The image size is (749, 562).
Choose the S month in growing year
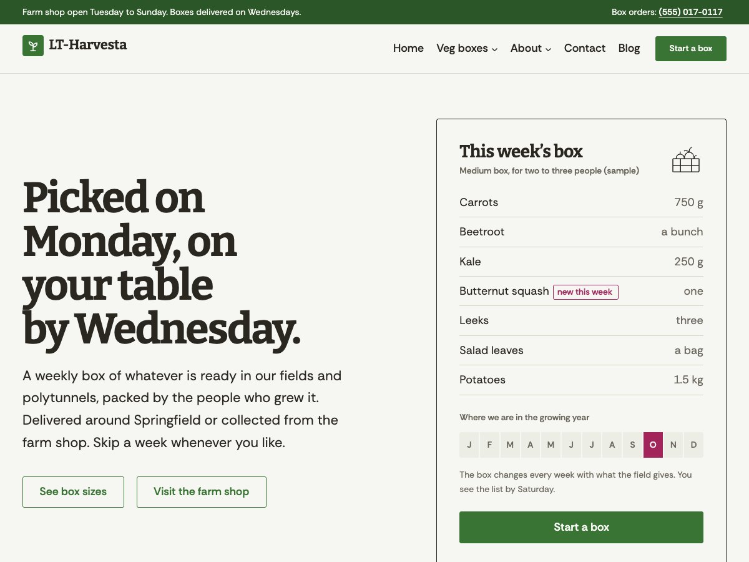[632, 445]
